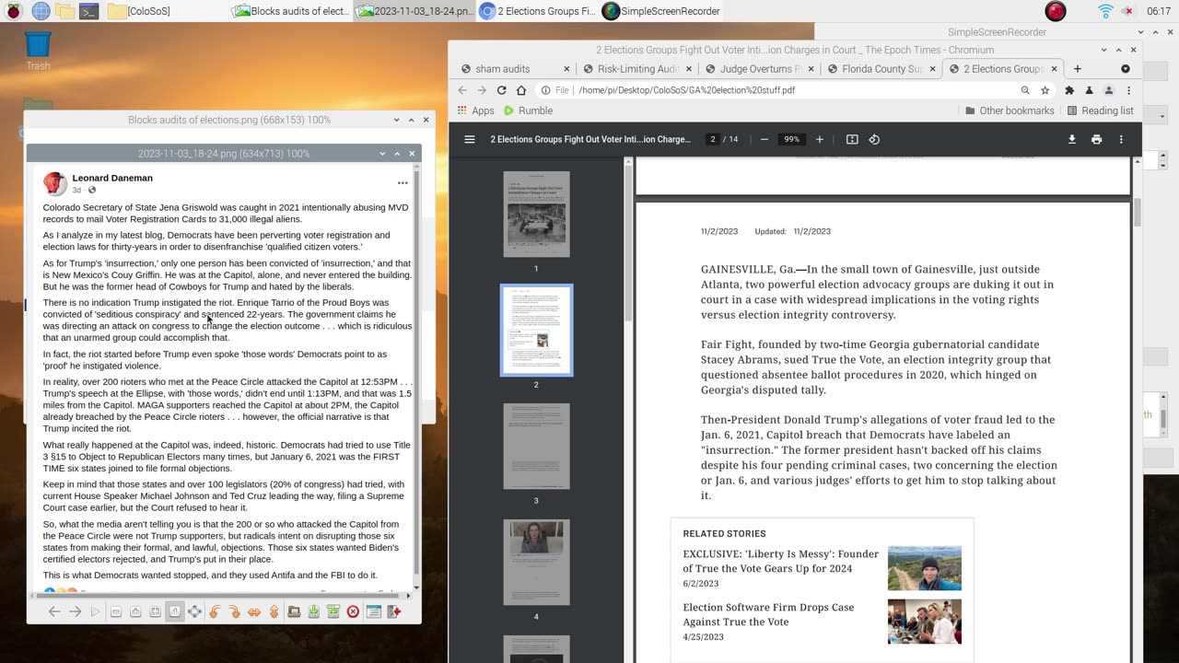Zoom in the PDF document
The height and width of the screenshot is (663, 1179).
coord(820,139)
